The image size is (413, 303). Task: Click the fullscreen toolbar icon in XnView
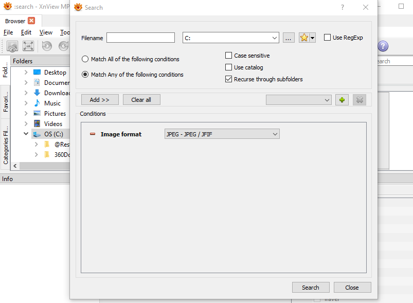point(28,46)
